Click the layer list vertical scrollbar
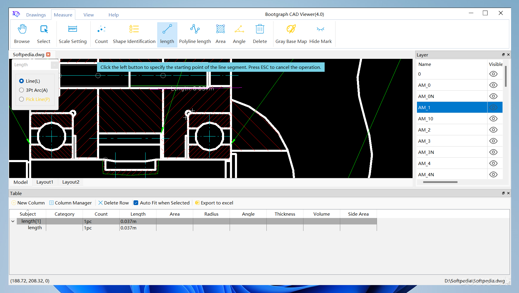 [506, 76]
